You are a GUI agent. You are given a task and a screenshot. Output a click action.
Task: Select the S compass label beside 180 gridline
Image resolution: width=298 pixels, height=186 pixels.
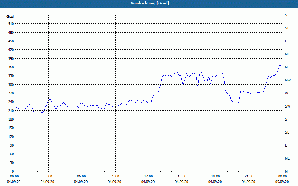pos(286,119)
